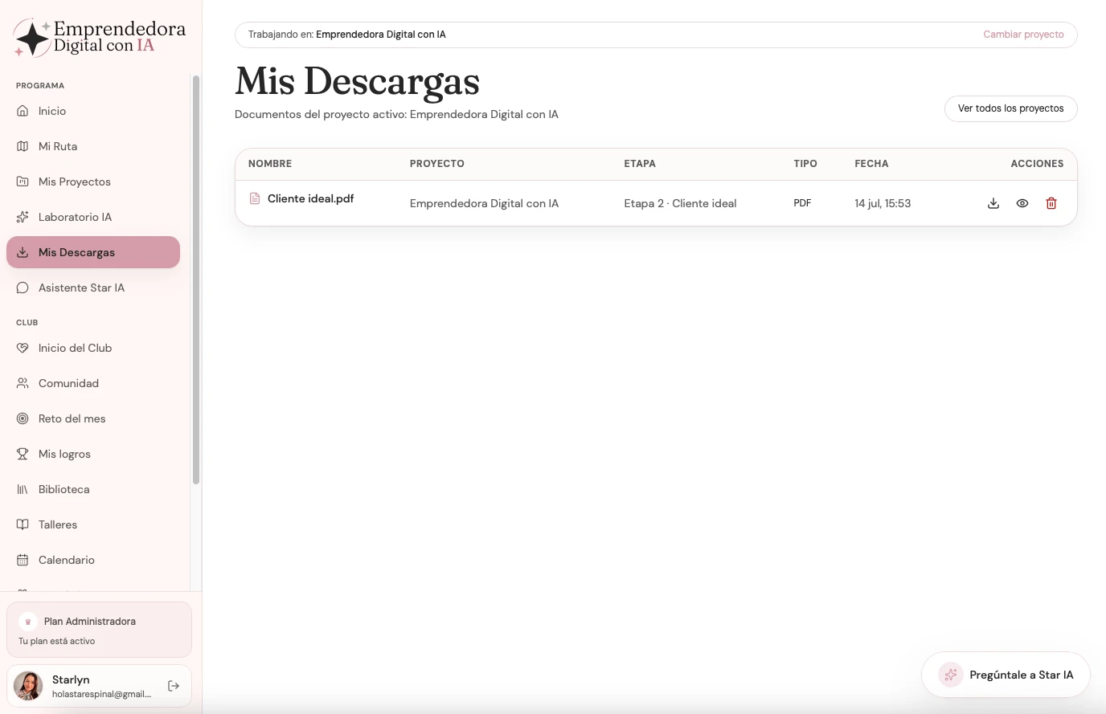View Reto del mes
The width and height of the screenshot is (1106, 714).
pos(93,418)
